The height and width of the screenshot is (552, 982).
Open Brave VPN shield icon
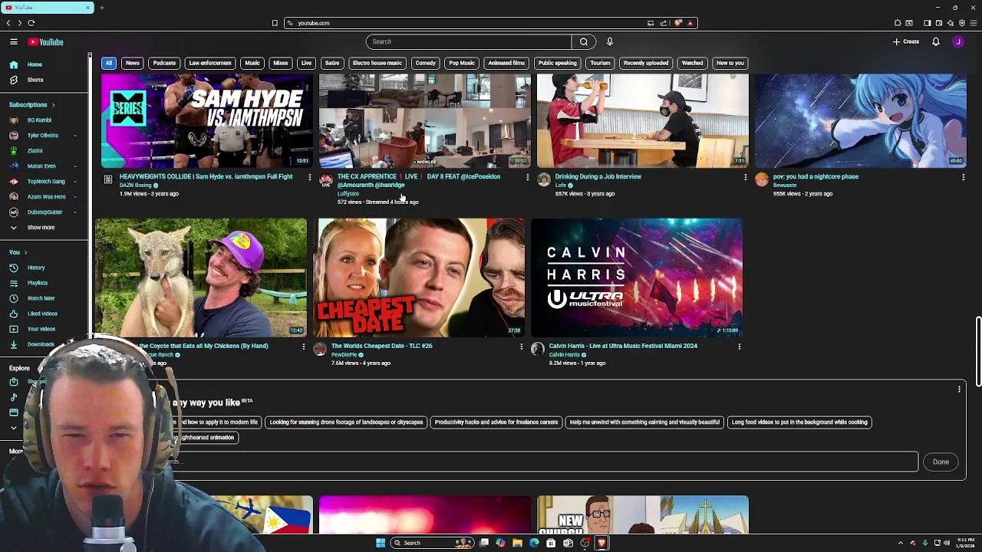click(962, 23)
